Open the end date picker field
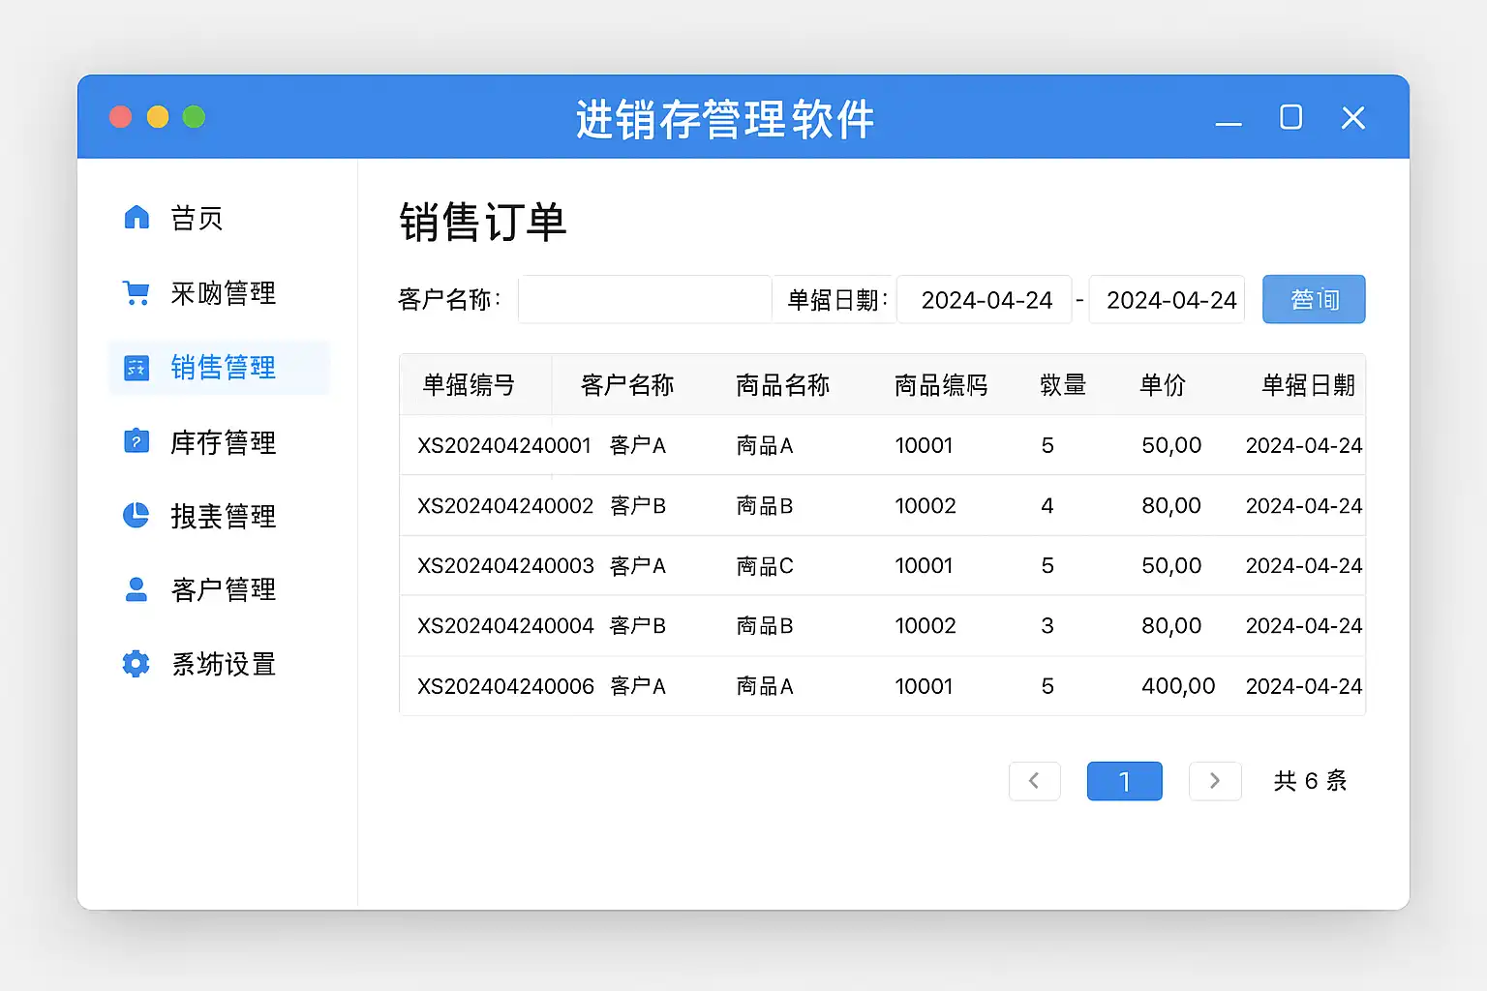Image resolution: width=1487 pixels, height=991 pixels. pyautogui.click(x=1168, y=300)
